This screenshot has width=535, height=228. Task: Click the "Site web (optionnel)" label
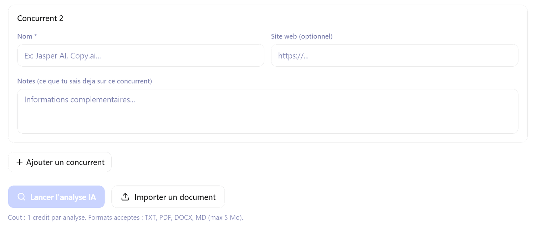pos(302,36)
